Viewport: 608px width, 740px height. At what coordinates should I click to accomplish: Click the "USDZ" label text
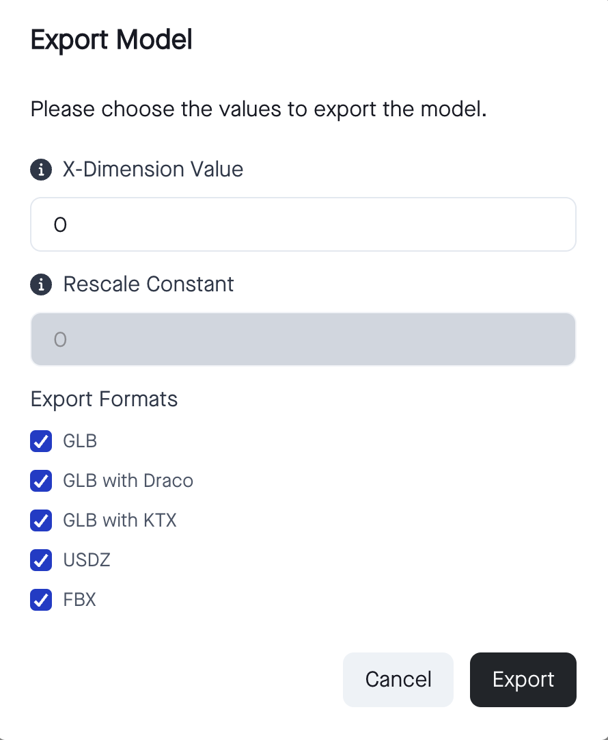coord(87,560)
